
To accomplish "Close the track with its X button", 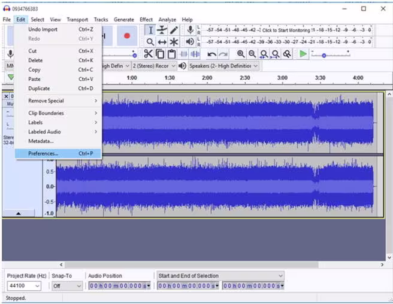I will coord(6,96).
